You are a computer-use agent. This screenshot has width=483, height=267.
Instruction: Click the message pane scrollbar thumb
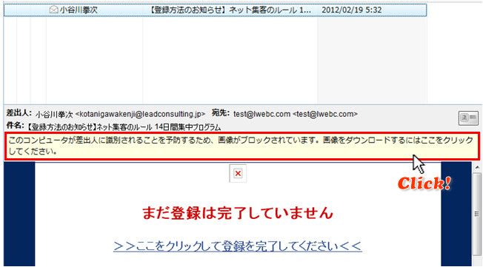coord(477,214)
